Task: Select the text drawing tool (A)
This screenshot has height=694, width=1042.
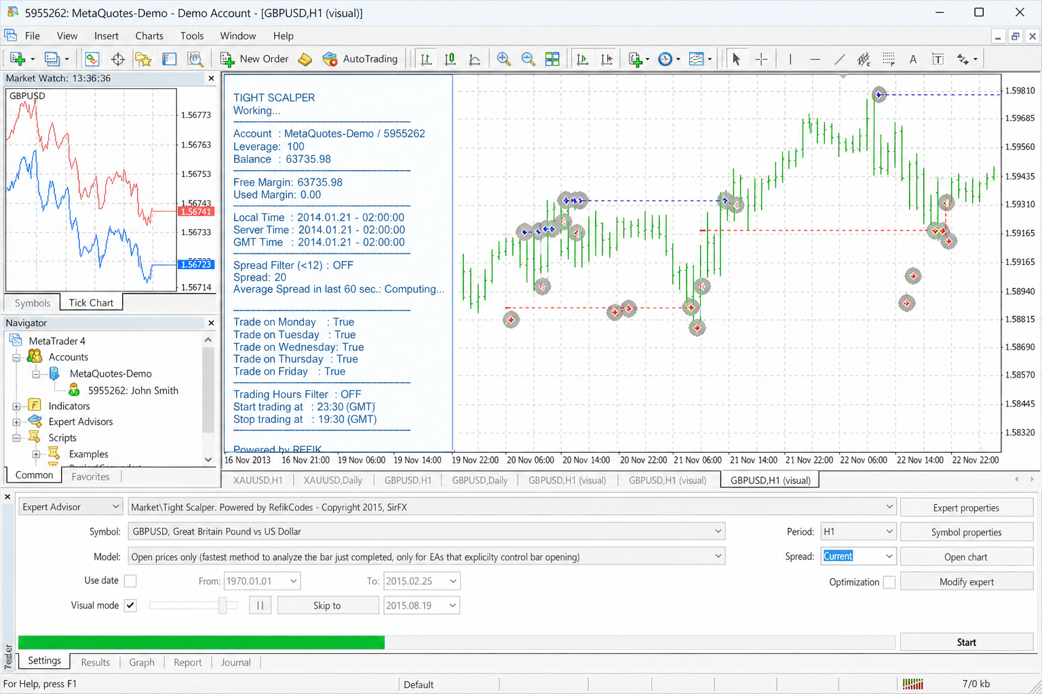Action: click(x=913, y=59)
